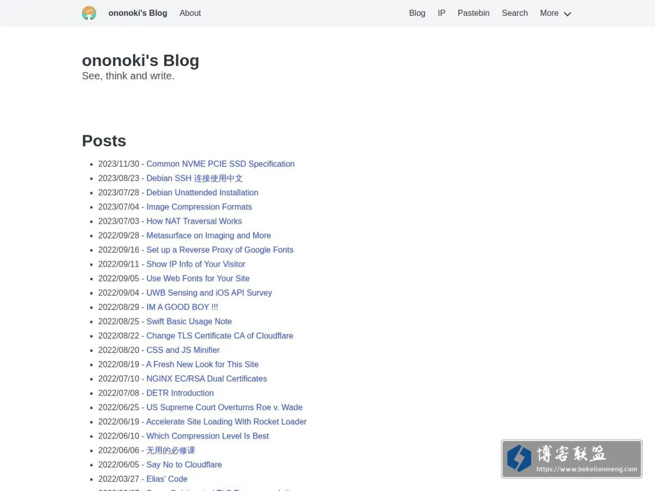The height and width of the screenshot is (491, 655).
Task: Click the ononoki avatar logo icon
Action: [x=89, y=13]
